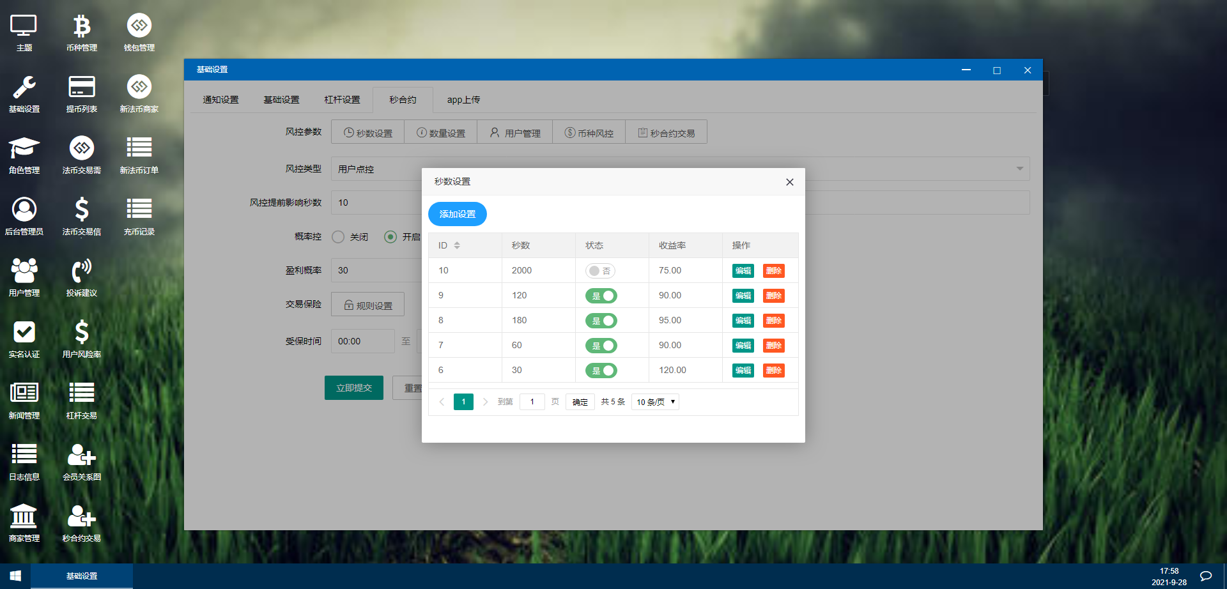Click 编辑 for the ID 8 row
The width and height of the screenshot is (1227, 589).
tap(743, 321)
